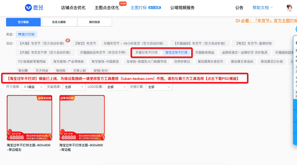
Task: Select 天天特卖 activity tag
Action: coord(42,71)
